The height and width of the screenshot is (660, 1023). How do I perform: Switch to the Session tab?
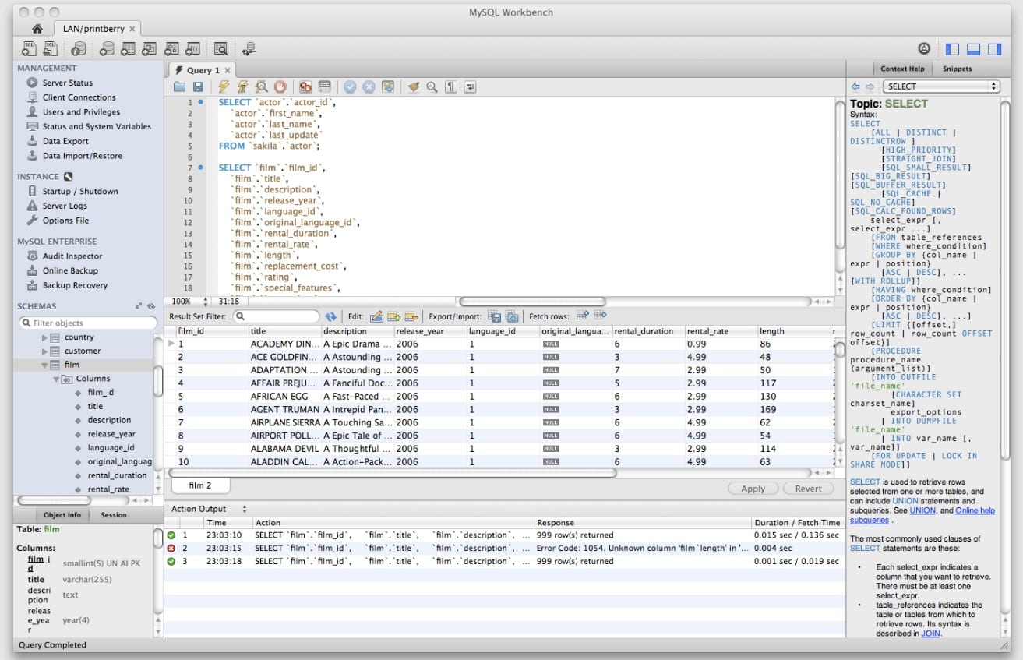114,515
